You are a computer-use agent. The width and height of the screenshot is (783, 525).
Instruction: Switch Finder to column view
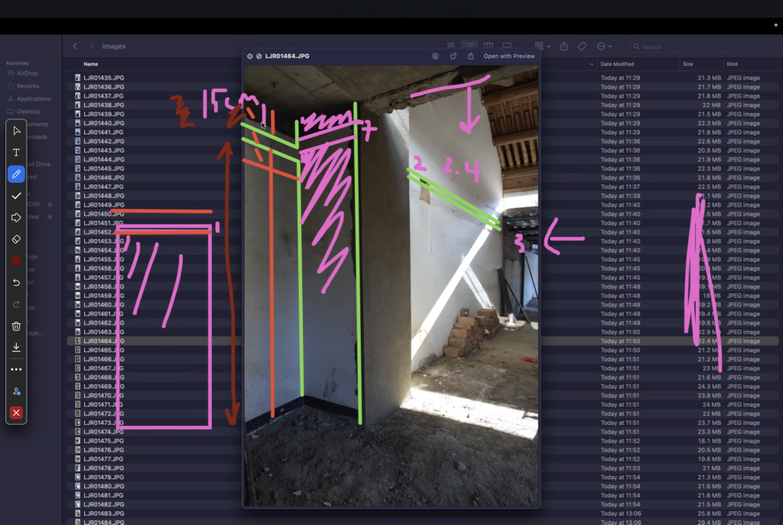click(x=489, y=47)
